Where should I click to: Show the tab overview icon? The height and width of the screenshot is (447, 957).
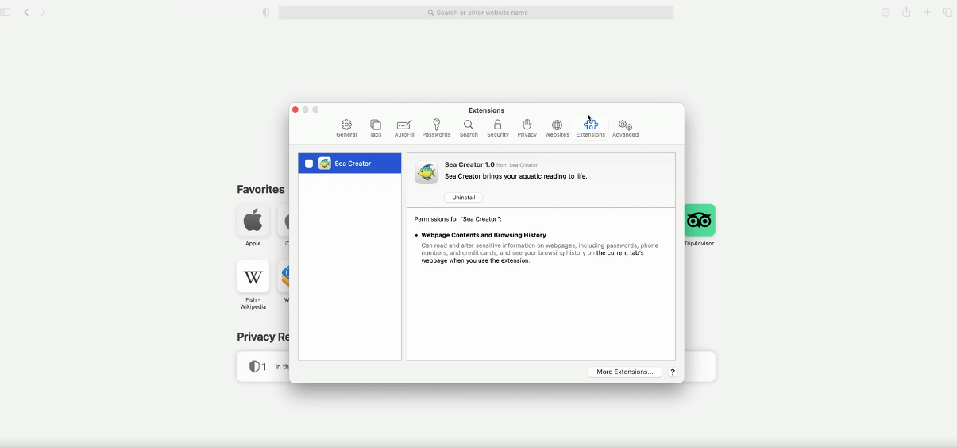point(947,13)
